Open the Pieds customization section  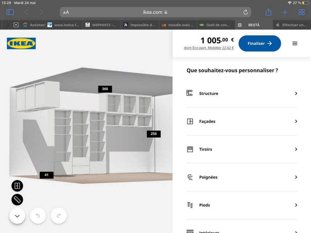242,205
